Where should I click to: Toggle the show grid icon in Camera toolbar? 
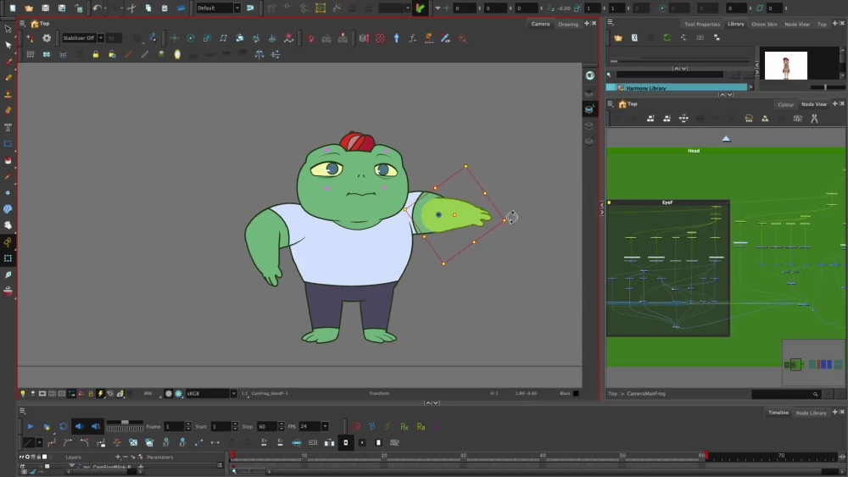(x=31, y=54)
